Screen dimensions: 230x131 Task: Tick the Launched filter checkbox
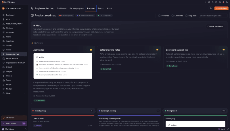point(172,16)
